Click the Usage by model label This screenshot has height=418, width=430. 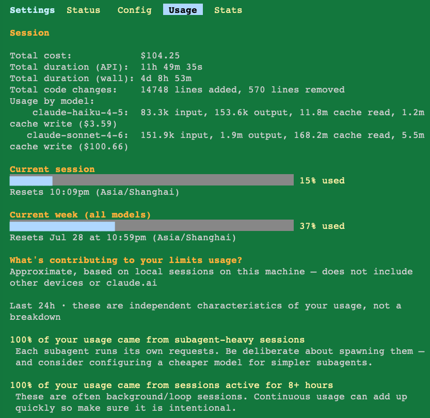[x=52, y=101]
